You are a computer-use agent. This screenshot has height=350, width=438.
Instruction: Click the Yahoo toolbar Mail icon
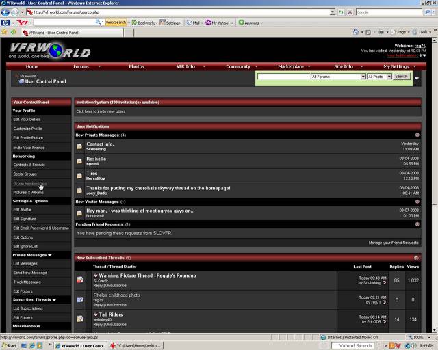pyautogui.click(x=188, y=23)
